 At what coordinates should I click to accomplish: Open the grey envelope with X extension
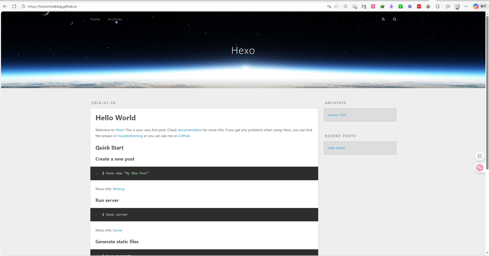pyautogui.click(x=355, y=6)
